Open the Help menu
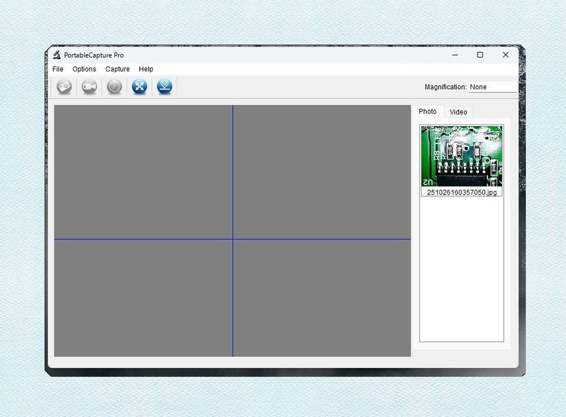The image size is (566, 417). [x=146, y=69]
